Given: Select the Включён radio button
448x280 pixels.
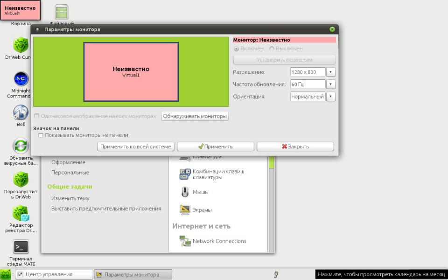Looking at the screenshot, I should (x=237, y=49).
